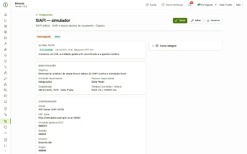The width and height of the screenshot is (247, 154).
Task: Open the clipboard checkmark icon in sidebar
Action: click(5, 109)
